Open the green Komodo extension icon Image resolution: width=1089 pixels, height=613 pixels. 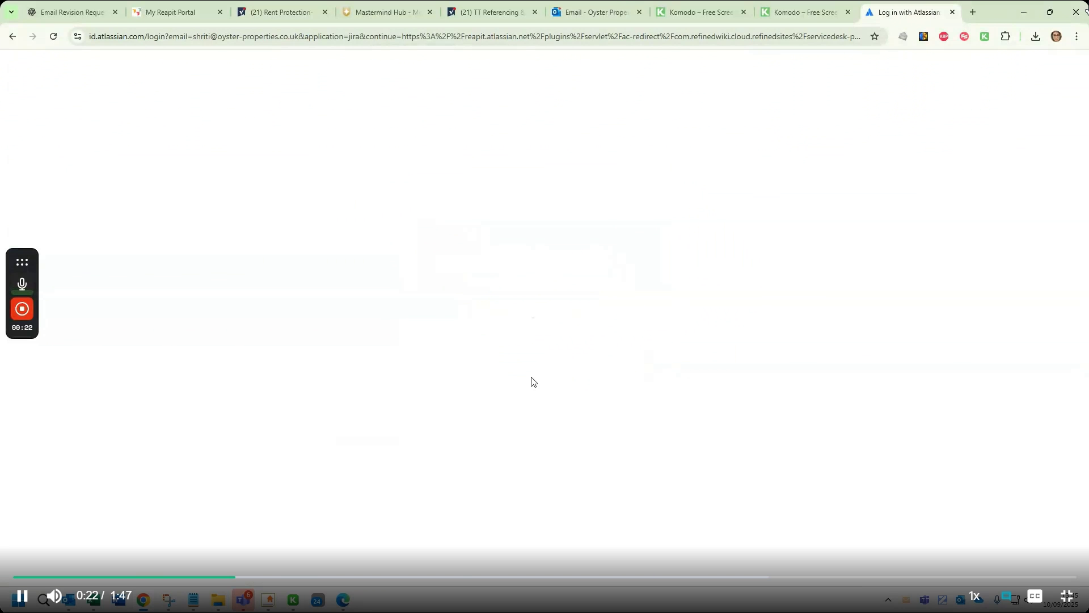tap(985, 36)
